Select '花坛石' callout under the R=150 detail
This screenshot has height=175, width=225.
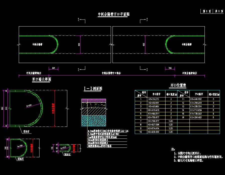(21, 159)
